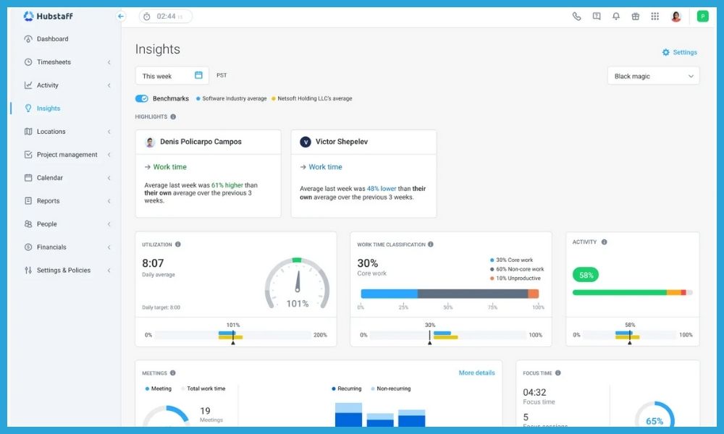
Task: Open People in sidebar
Action: coord(46,224)
